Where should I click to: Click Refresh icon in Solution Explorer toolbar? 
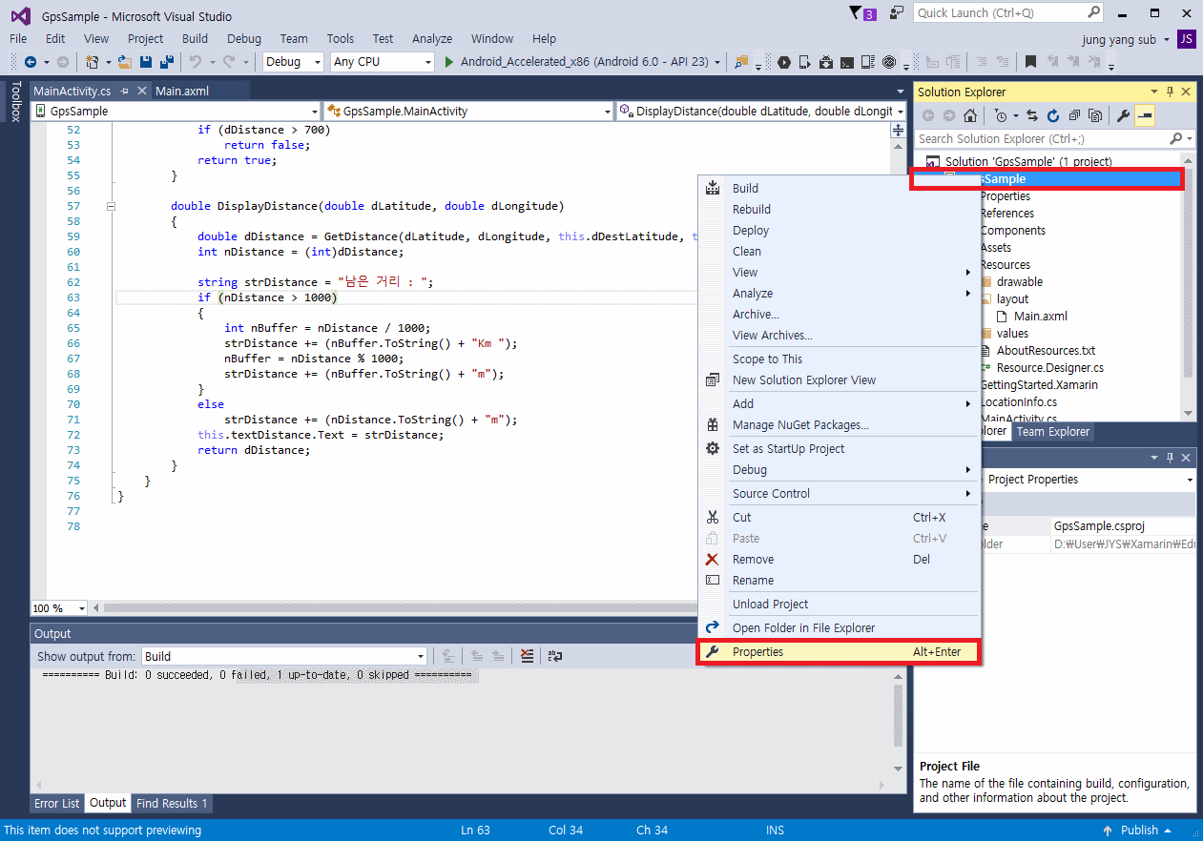[1053, 115]
